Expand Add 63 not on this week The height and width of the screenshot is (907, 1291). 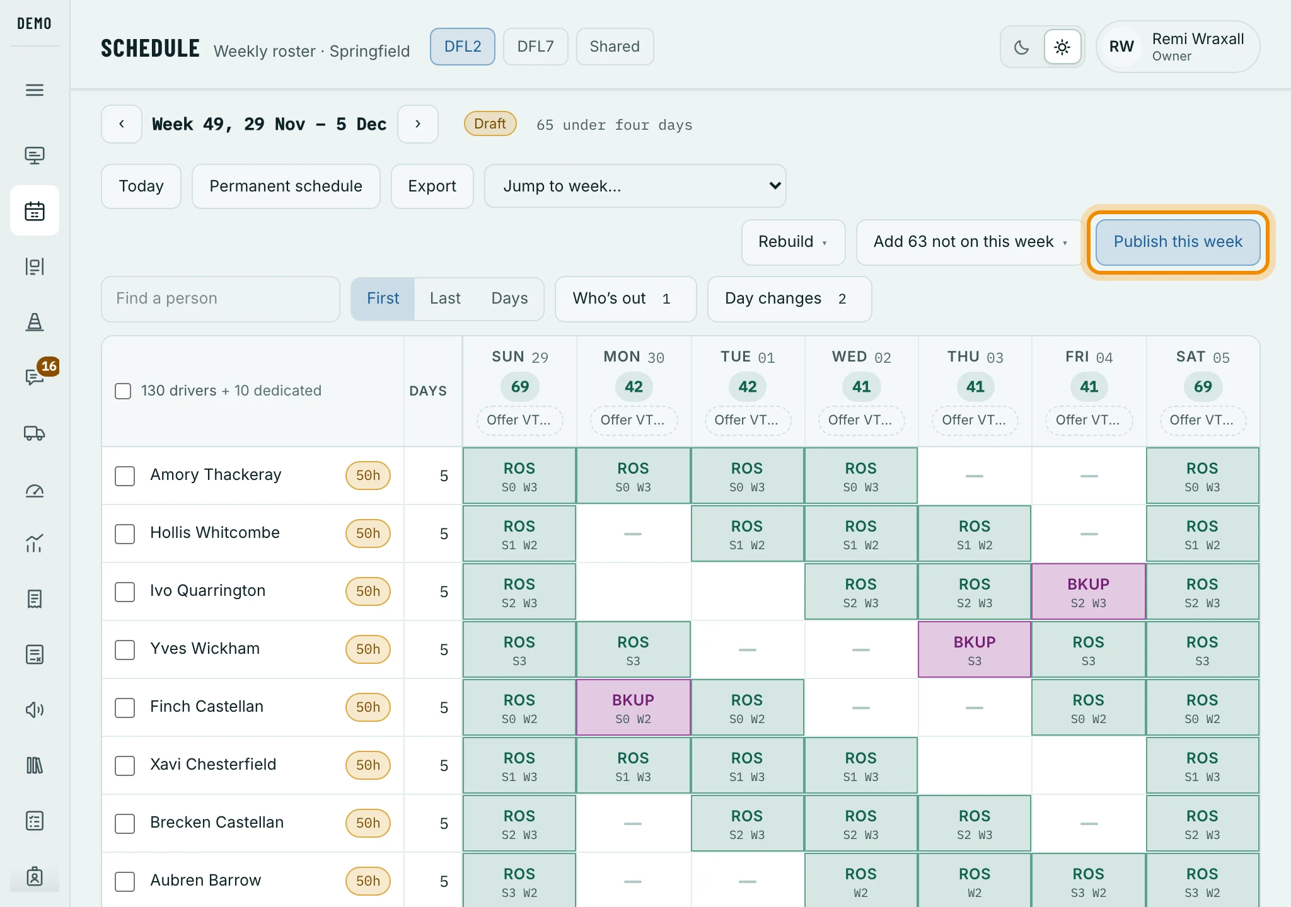click(970, 242)
